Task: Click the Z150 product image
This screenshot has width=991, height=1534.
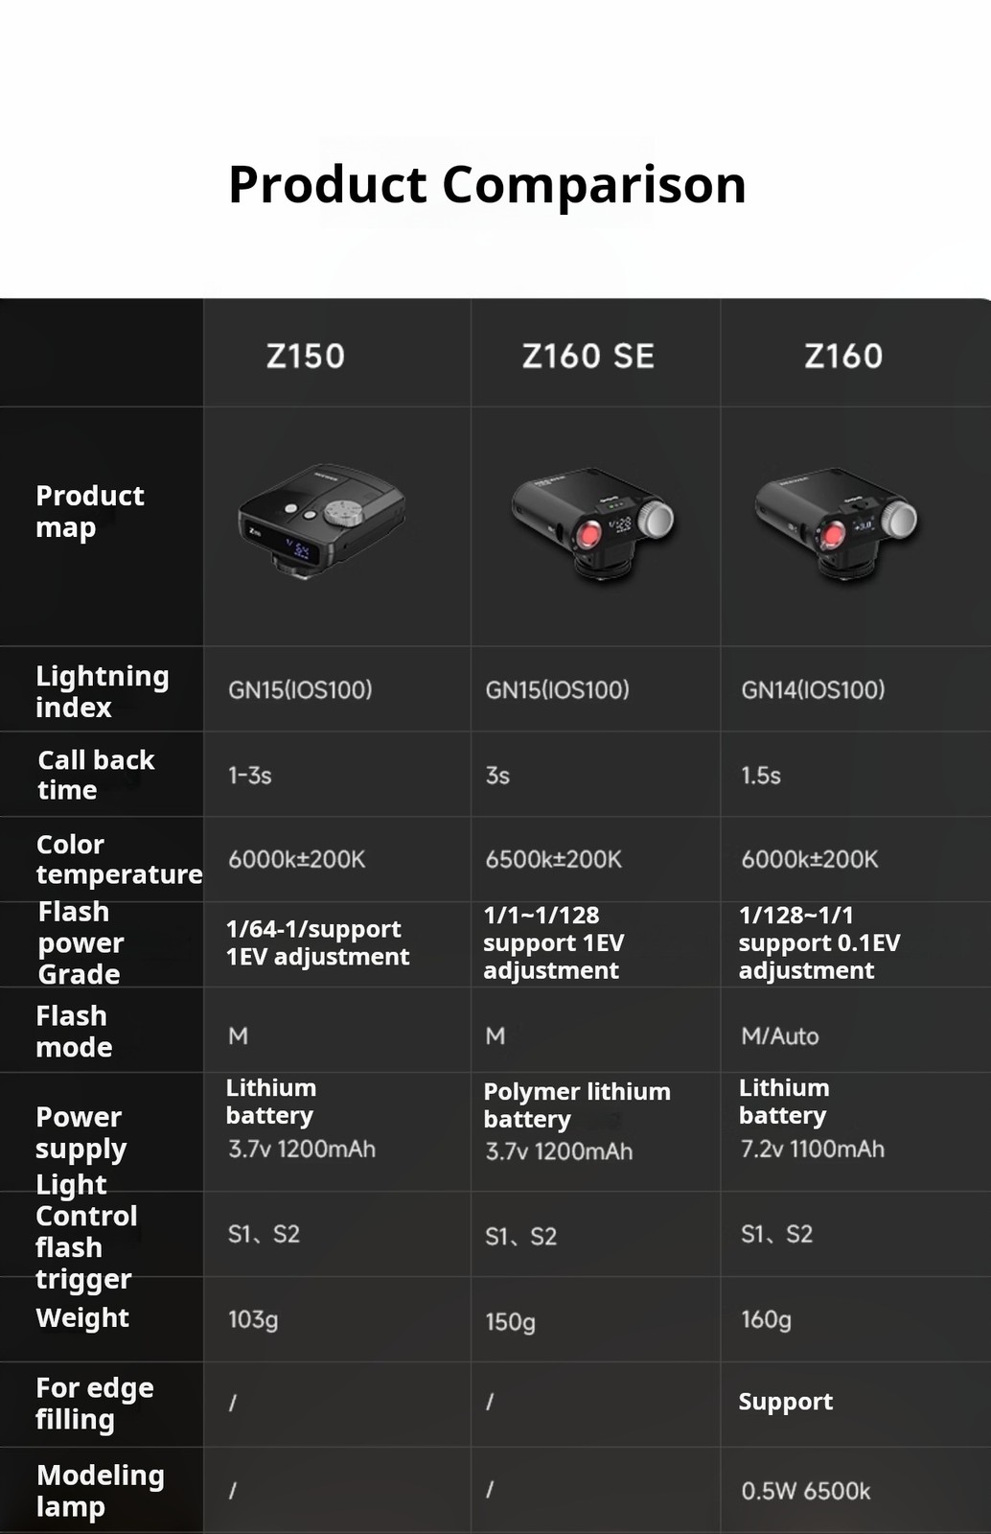Action: click(321, 523)
